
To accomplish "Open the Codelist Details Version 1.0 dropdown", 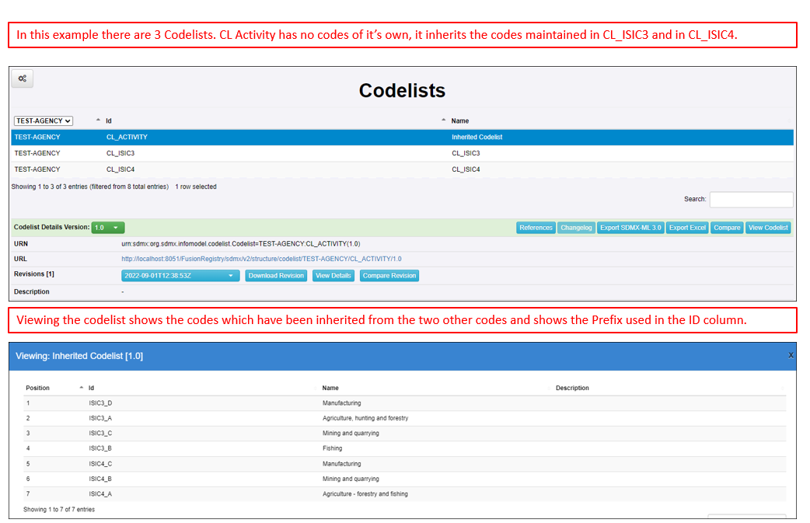I will [x=108, y=227].
